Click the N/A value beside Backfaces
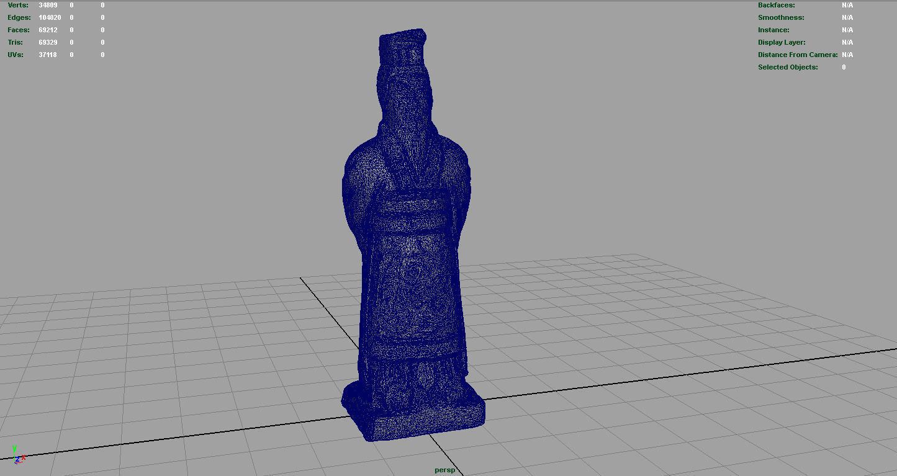This screenshot has width=897, height=476. pyautogui.click(x=847, y=5)
